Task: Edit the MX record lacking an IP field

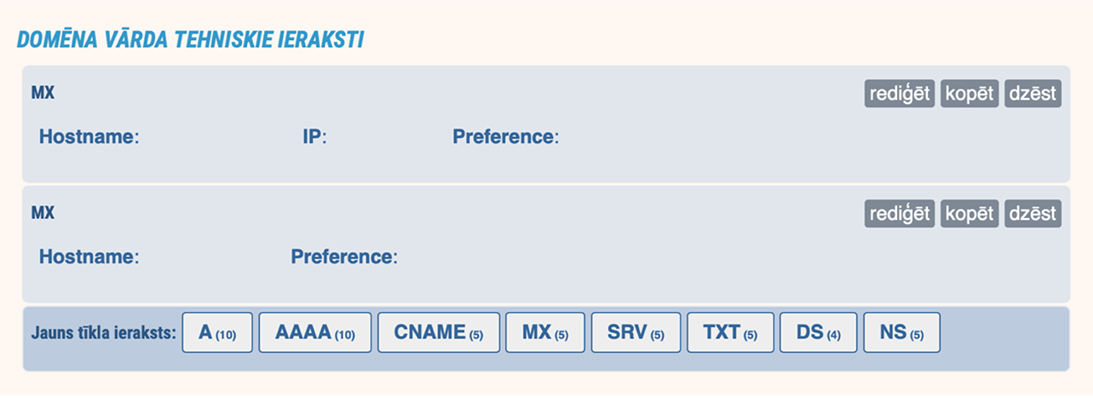Action: coord(900,214)
